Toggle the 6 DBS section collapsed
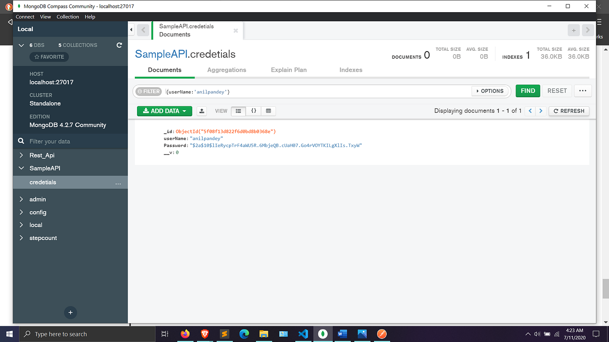Image resolution: width=609 pixels, height=342 pixels. pyautogui.click(x=21, y=45)
